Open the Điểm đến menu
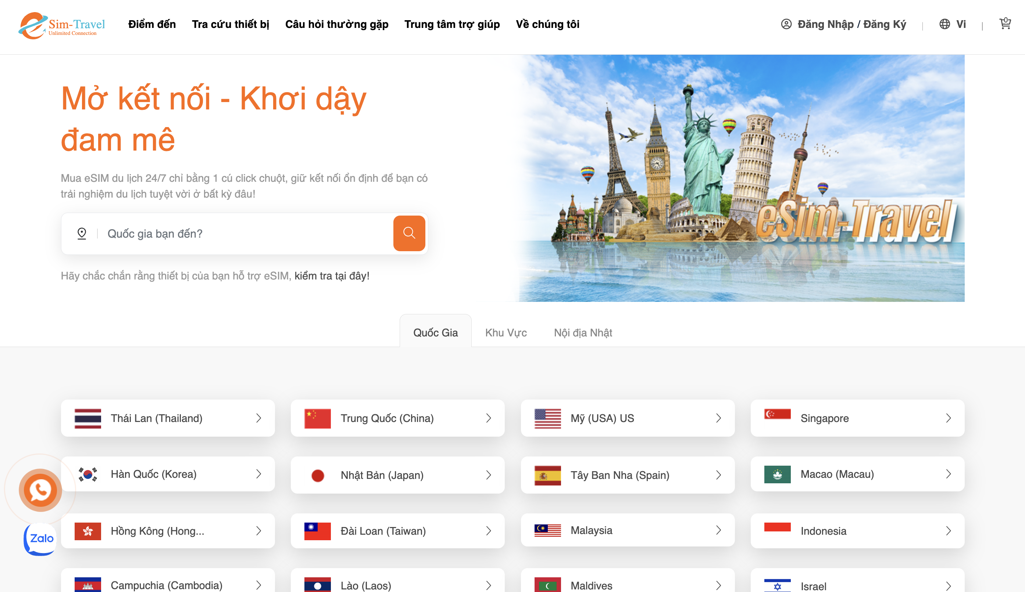This screenshot has width=1025, height=592. tap(152, 24)
